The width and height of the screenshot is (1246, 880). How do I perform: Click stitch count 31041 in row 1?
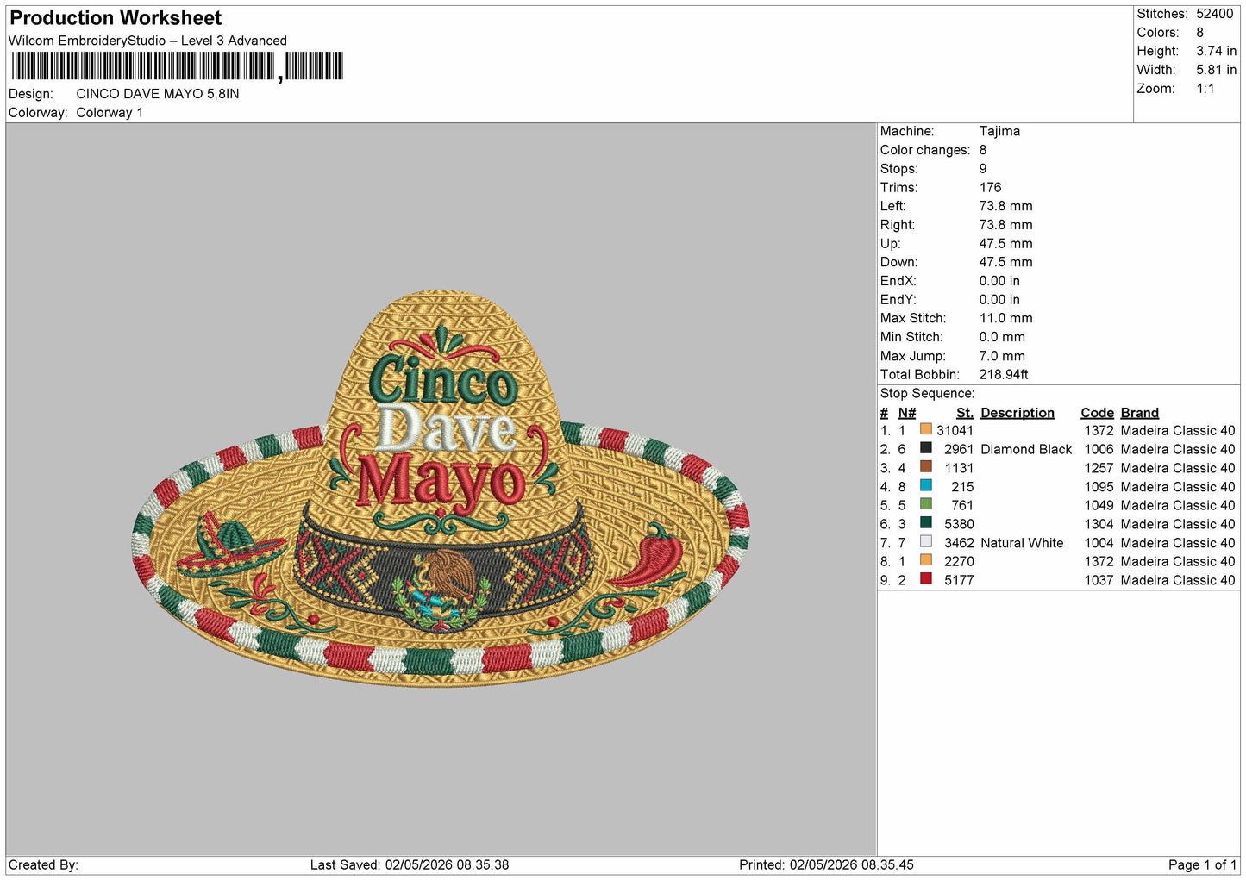(x=955, y=431)
